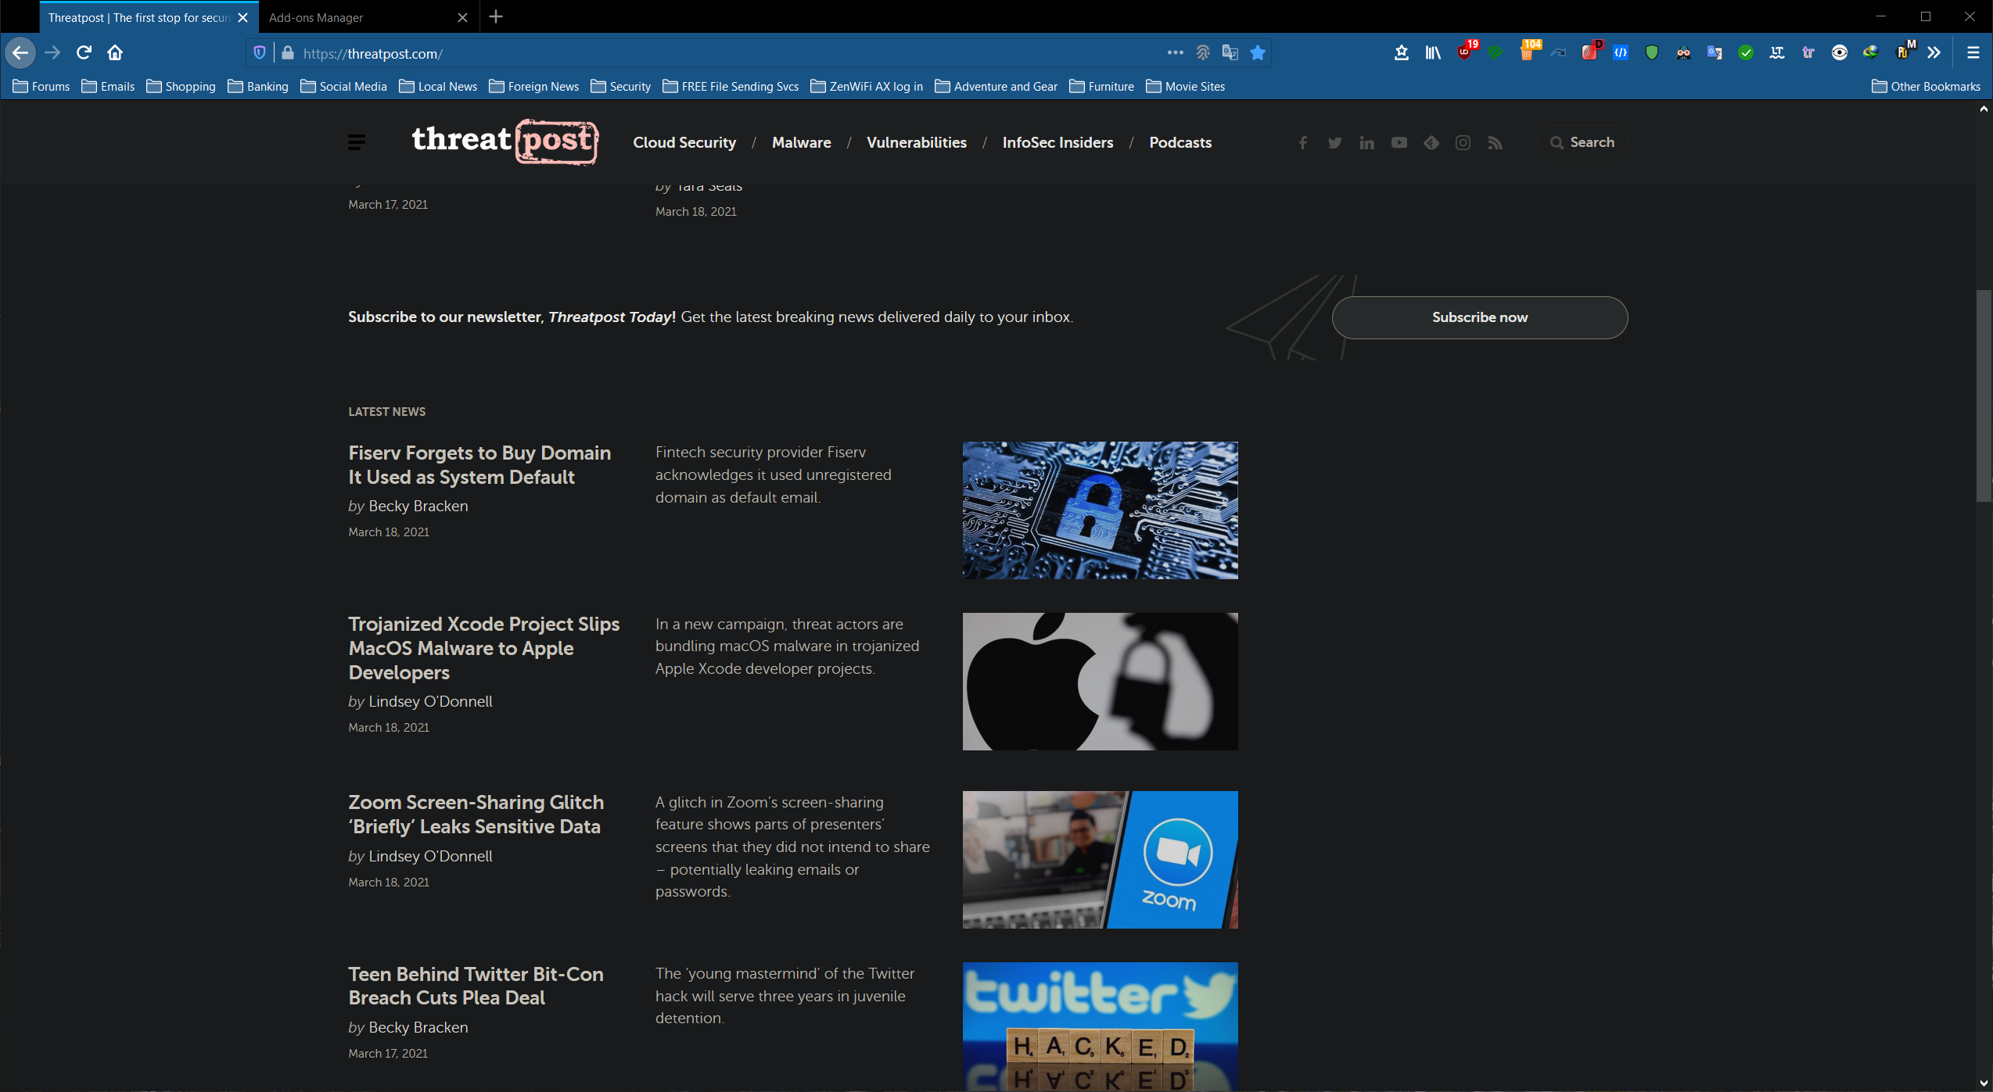Toggle the site hamburger menu
Screen dimensions: 1993x1092
click(356, 142)
